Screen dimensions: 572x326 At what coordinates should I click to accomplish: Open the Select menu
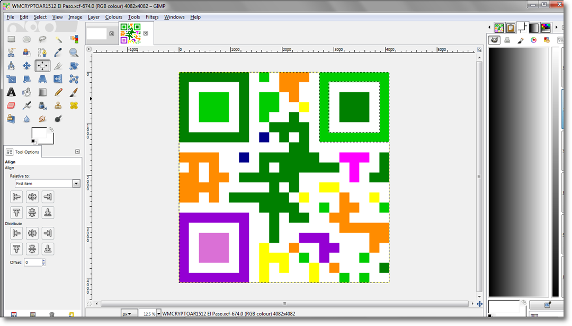[40, 17]
